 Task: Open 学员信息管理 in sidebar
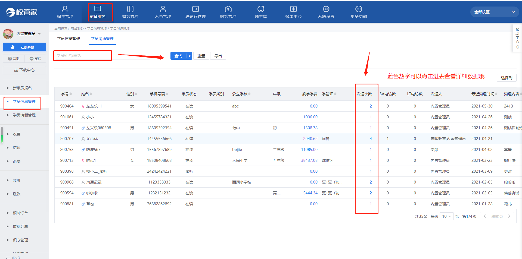(x=24, y=102)
